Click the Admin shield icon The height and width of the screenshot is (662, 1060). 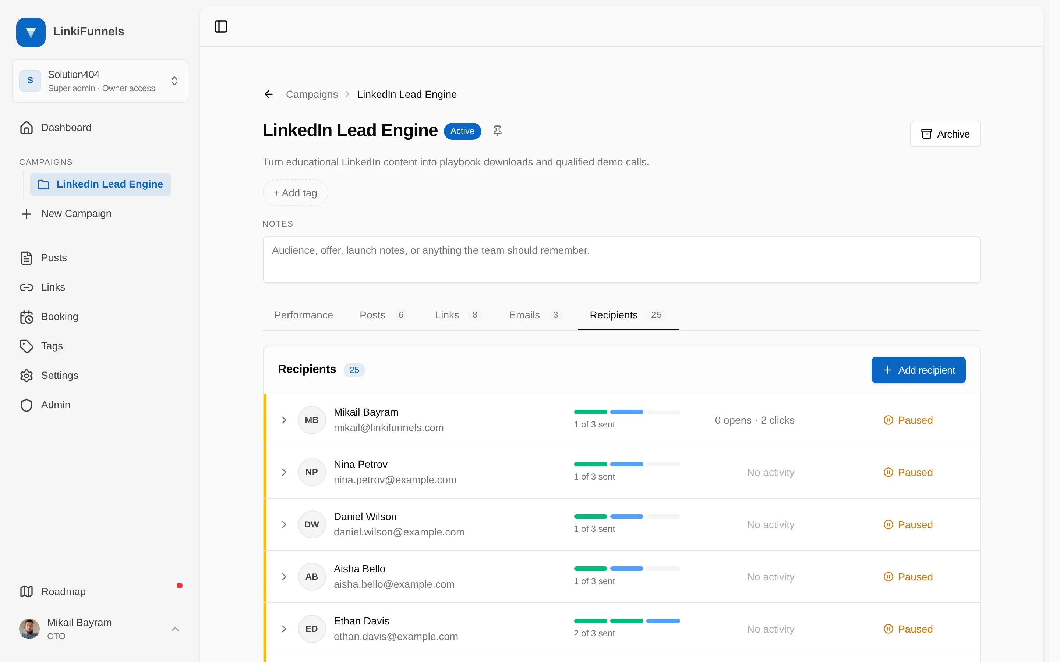pos(26,405)
